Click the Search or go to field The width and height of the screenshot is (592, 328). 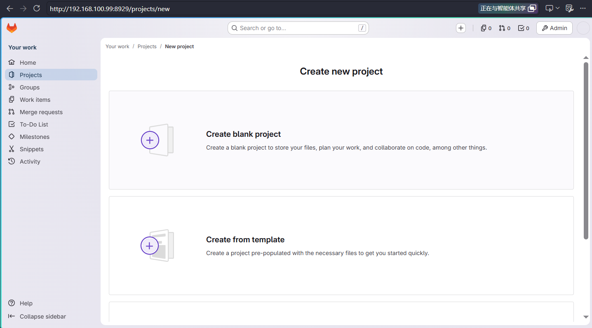[298, 28]
